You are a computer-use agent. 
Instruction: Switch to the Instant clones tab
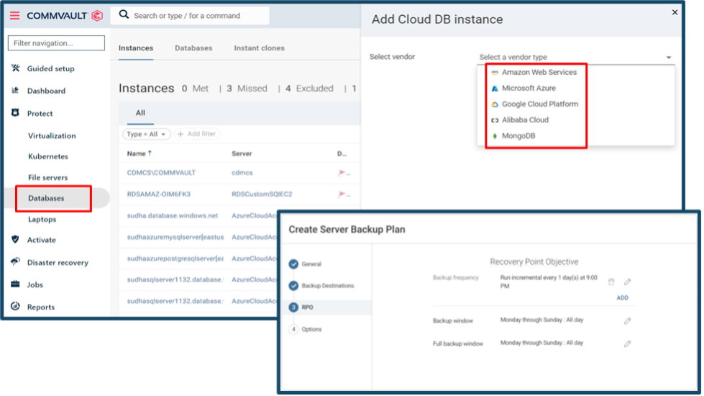(x=259, y=48)
